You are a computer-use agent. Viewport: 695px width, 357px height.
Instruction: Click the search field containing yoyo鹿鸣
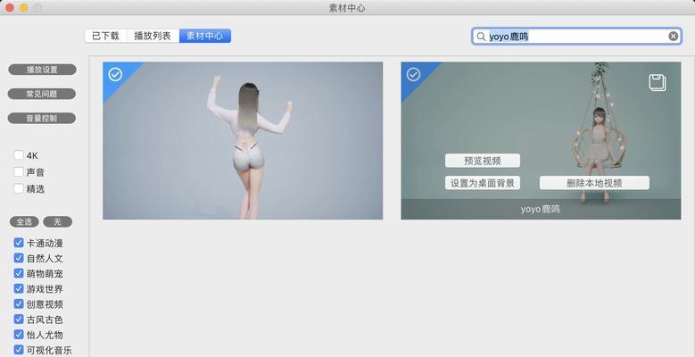(576, 37)
